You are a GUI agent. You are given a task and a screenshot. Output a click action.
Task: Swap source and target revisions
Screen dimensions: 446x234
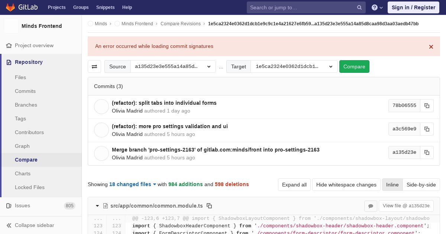click(94, 66)
